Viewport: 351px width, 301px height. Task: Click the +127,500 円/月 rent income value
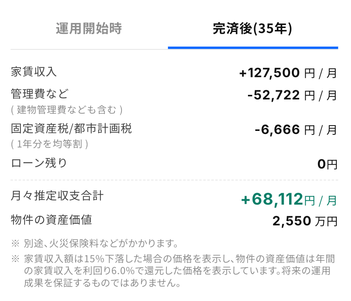pos(288,73)
